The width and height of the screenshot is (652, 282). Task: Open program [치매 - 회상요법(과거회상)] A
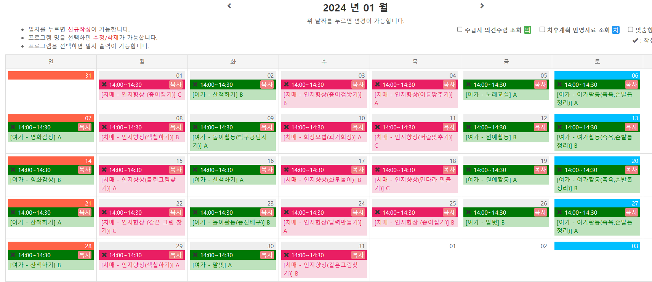tap(322, 137)
